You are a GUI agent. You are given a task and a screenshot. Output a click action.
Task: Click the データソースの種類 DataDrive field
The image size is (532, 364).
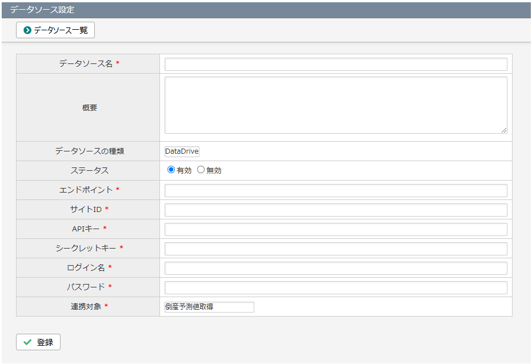(182, 151)
